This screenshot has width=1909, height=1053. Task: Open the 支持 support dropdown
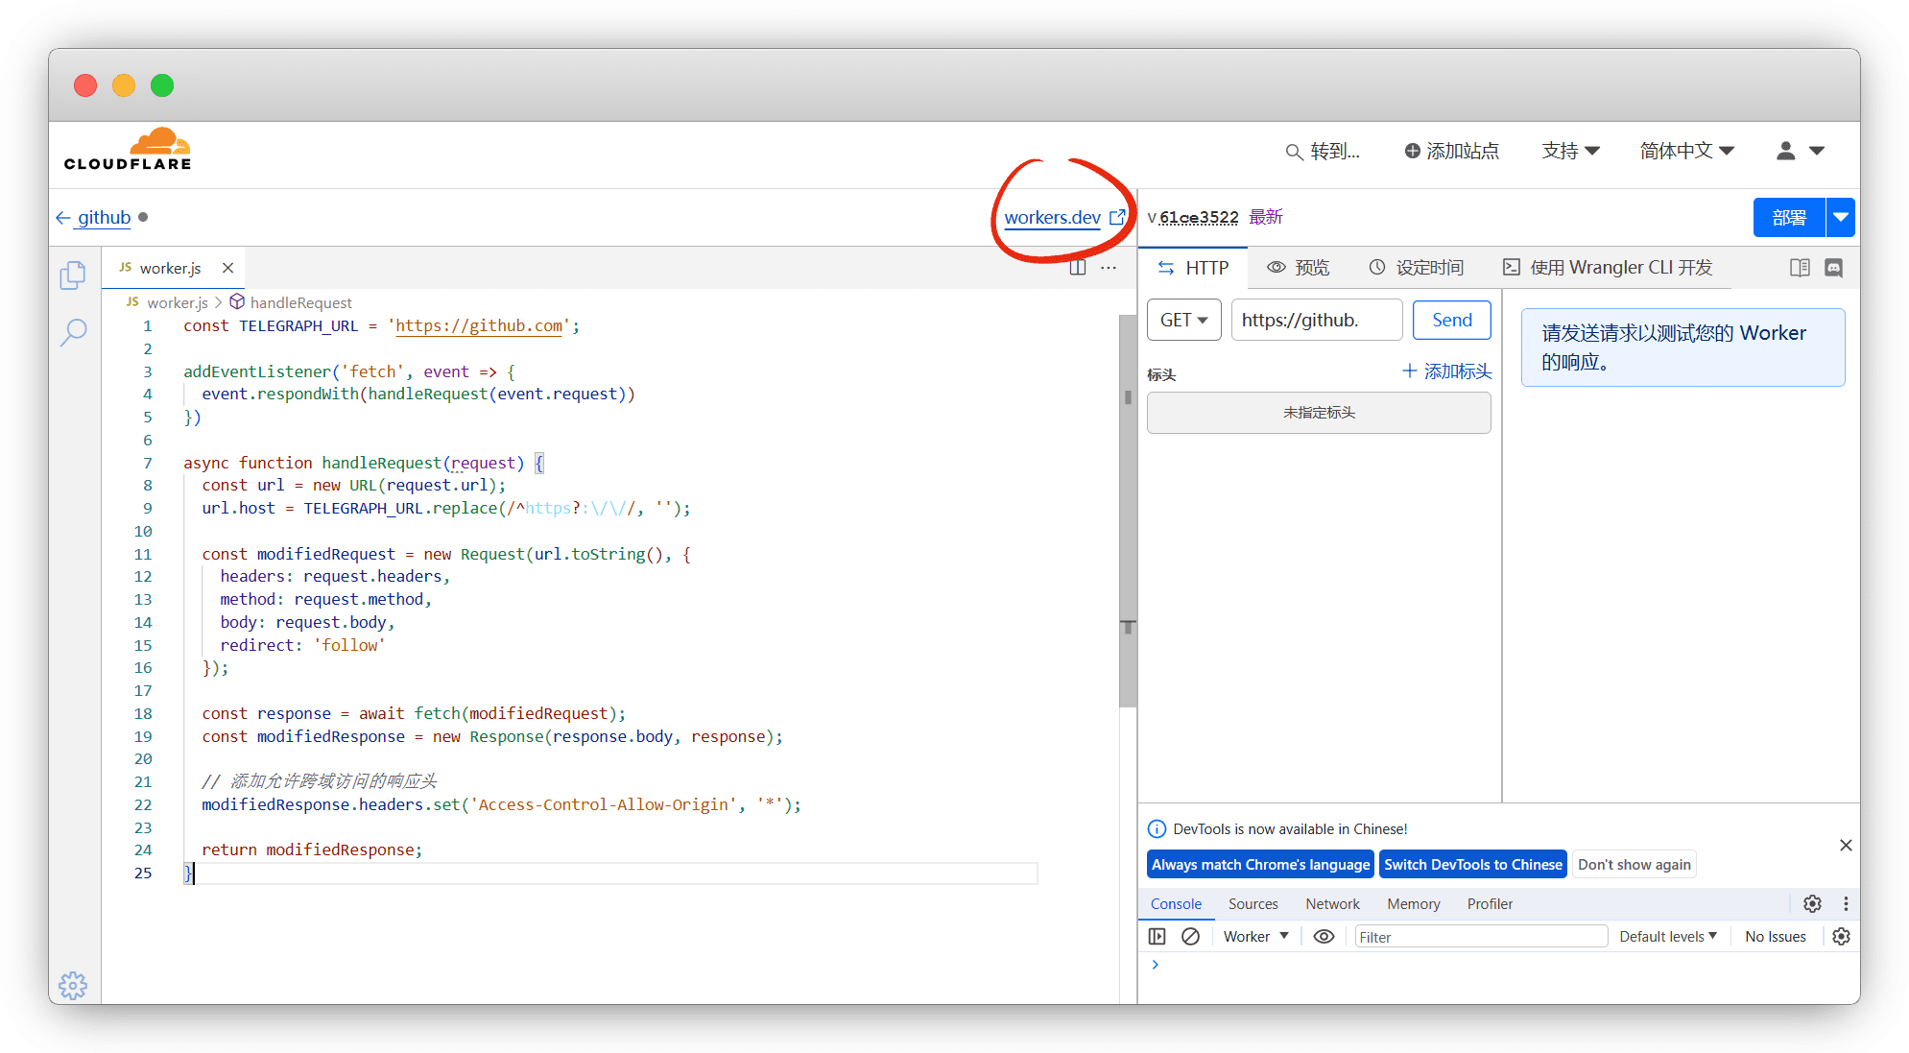coord(1570,151)
